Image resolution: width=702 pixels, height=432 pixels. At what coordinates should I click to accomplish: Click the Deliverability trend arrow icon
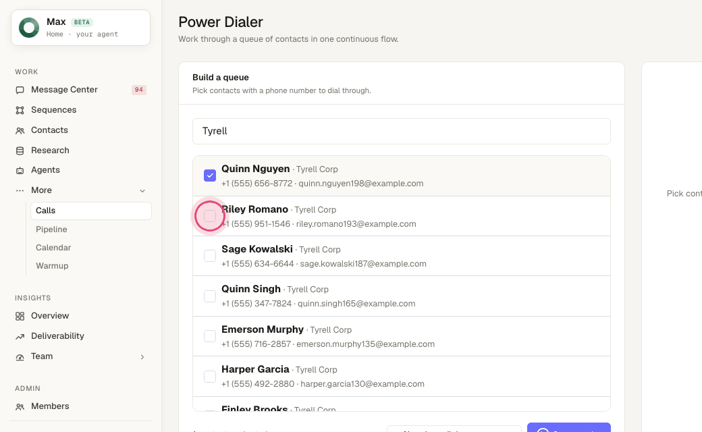[20, 337]
